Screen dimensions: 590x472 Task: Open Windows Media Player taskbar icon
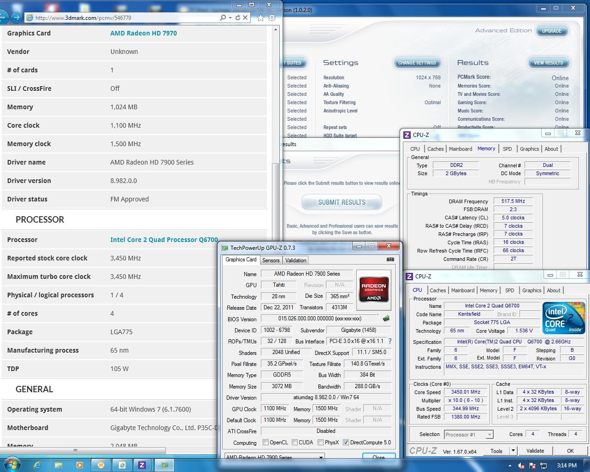pos(79,465)
